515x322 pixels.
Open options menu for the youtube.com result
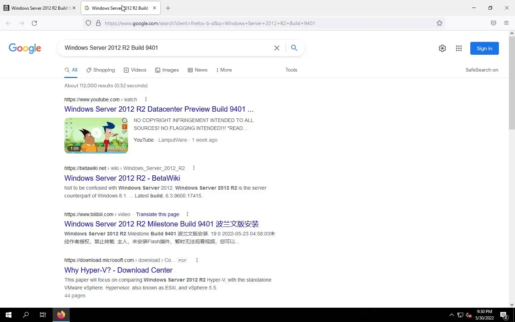pyautogui.click(x=146, y=99)
